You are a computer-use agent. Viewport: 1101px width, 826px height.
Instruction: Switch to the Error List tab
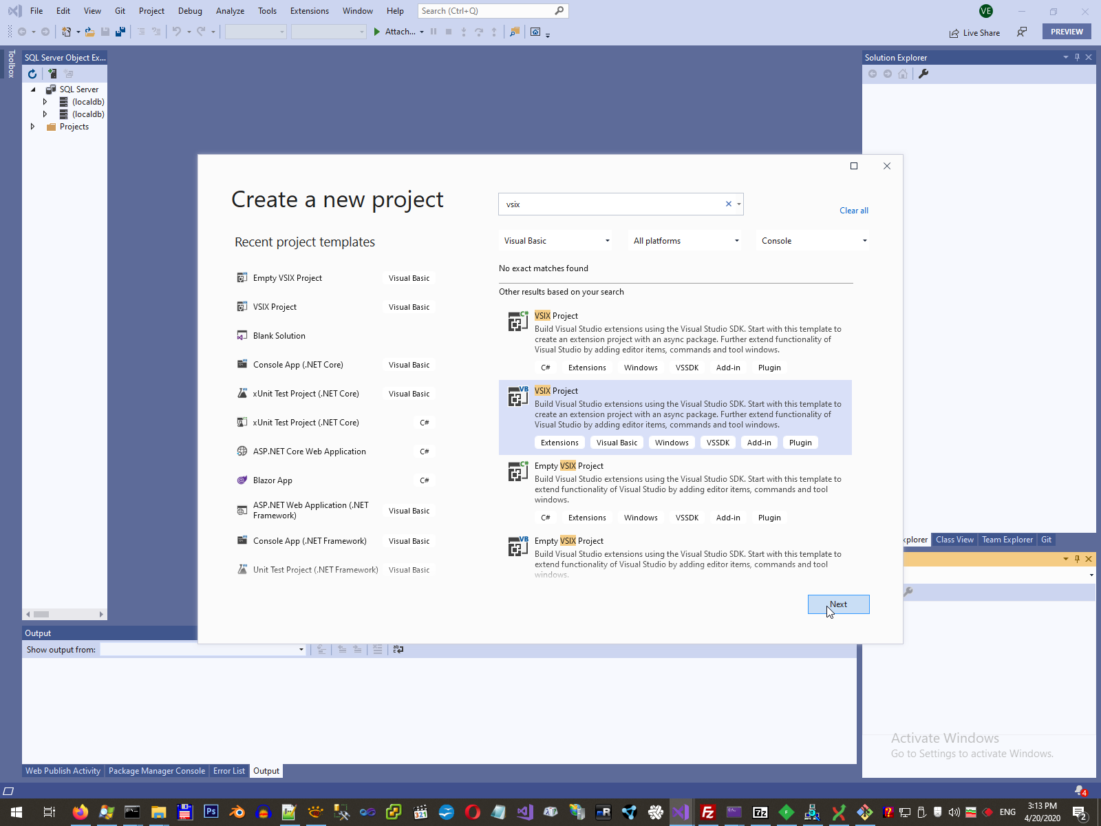(x=229, y=771)
